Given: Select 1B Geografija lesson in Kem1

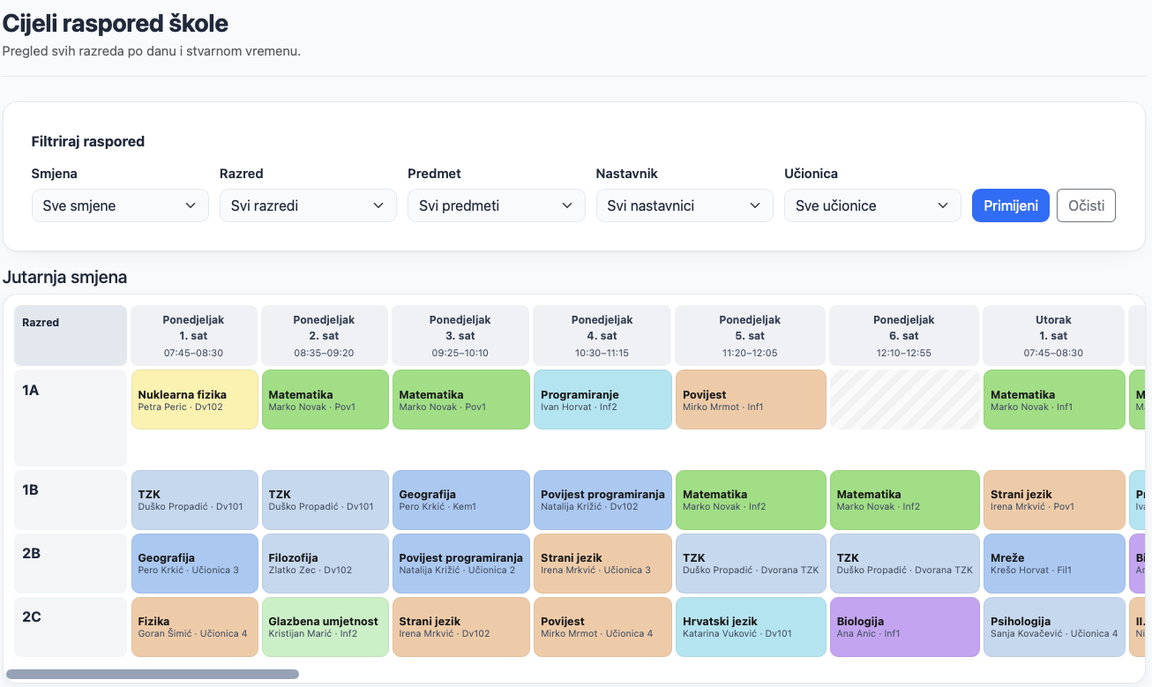Looking at the screenshot, I should (x=460, y=500).
